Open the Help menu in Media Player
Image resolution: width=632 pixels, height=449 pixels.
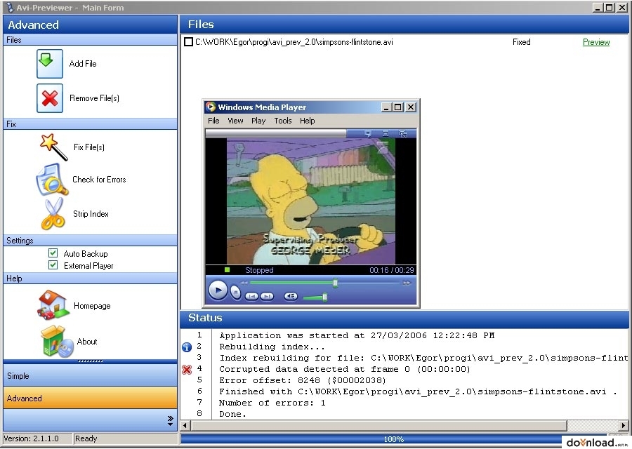(307, 121)
